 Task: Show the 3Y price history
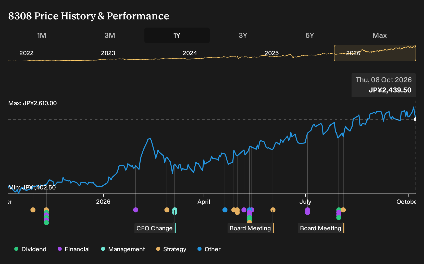pos(243,35)
